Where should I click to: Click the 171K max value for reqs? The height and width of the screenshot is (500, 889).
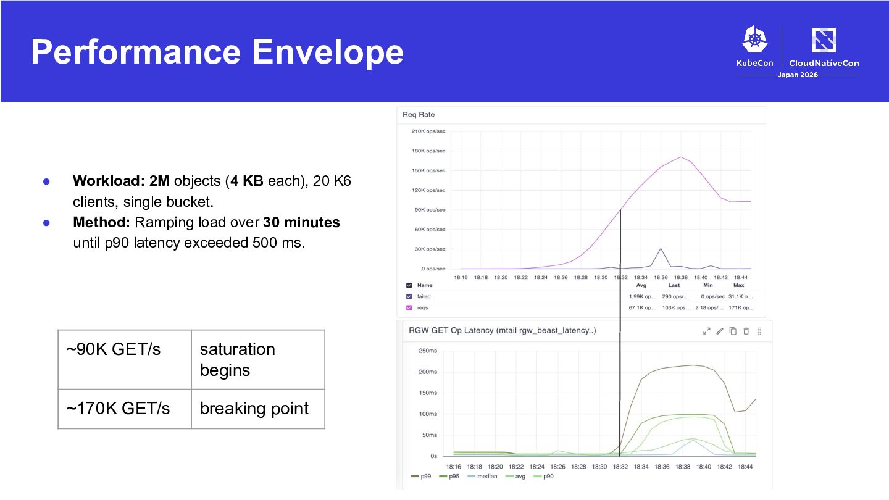(741, 307)
